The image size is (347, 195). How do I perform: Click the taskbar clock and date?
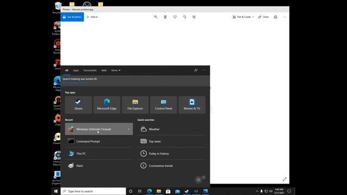[x=279, y=191]
